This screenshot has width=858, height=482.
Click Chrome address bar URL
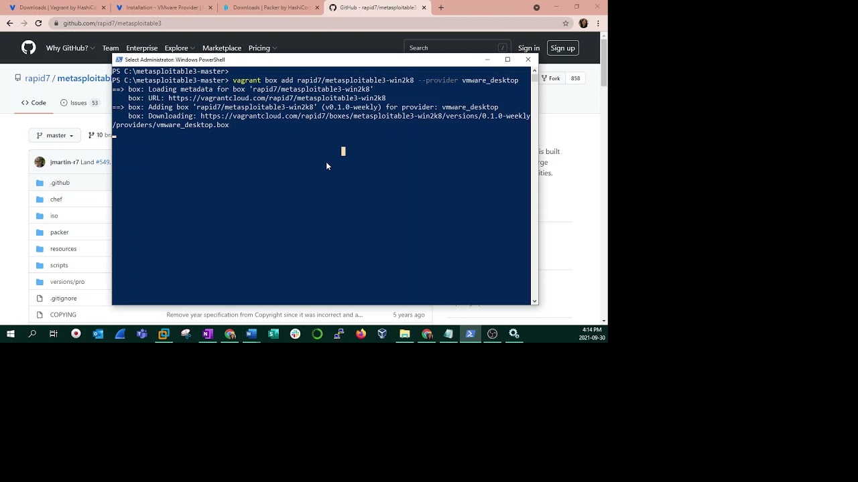(x=113, y=23)
